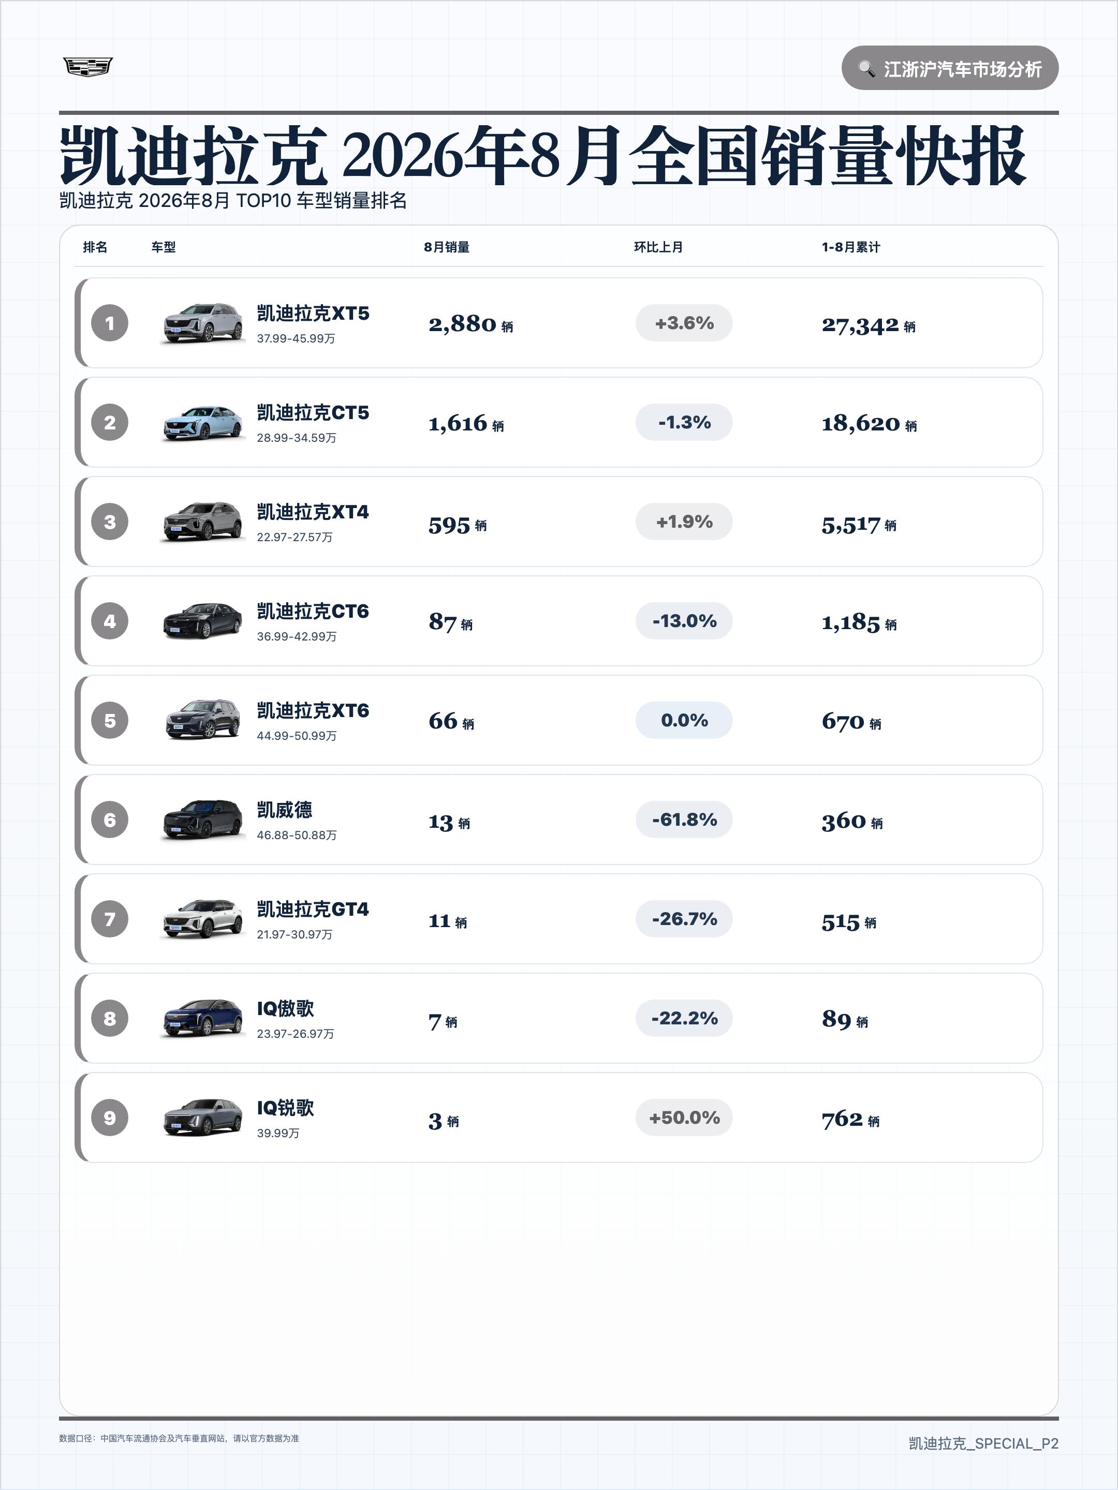Open the 凯迪拉克CT6 model name link

(313, 612)
